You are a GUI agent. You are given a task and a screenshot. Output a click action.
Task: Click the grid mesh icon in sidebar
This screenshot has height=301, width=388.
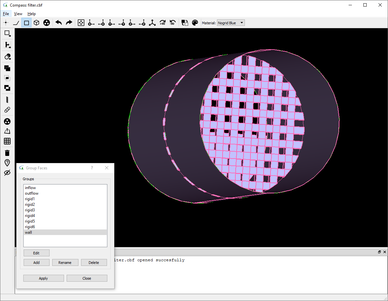[8, 141]
